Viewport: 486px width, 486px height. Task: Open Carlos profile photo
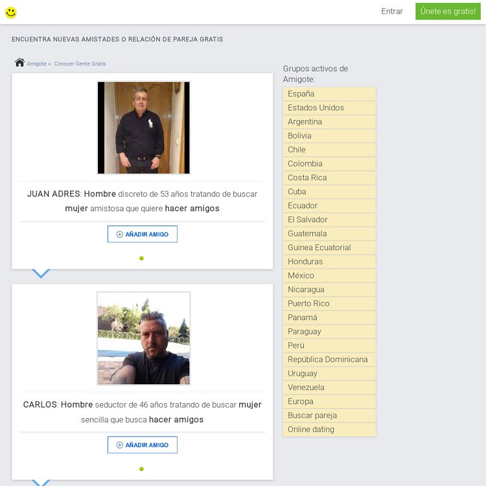click(143, 338)
